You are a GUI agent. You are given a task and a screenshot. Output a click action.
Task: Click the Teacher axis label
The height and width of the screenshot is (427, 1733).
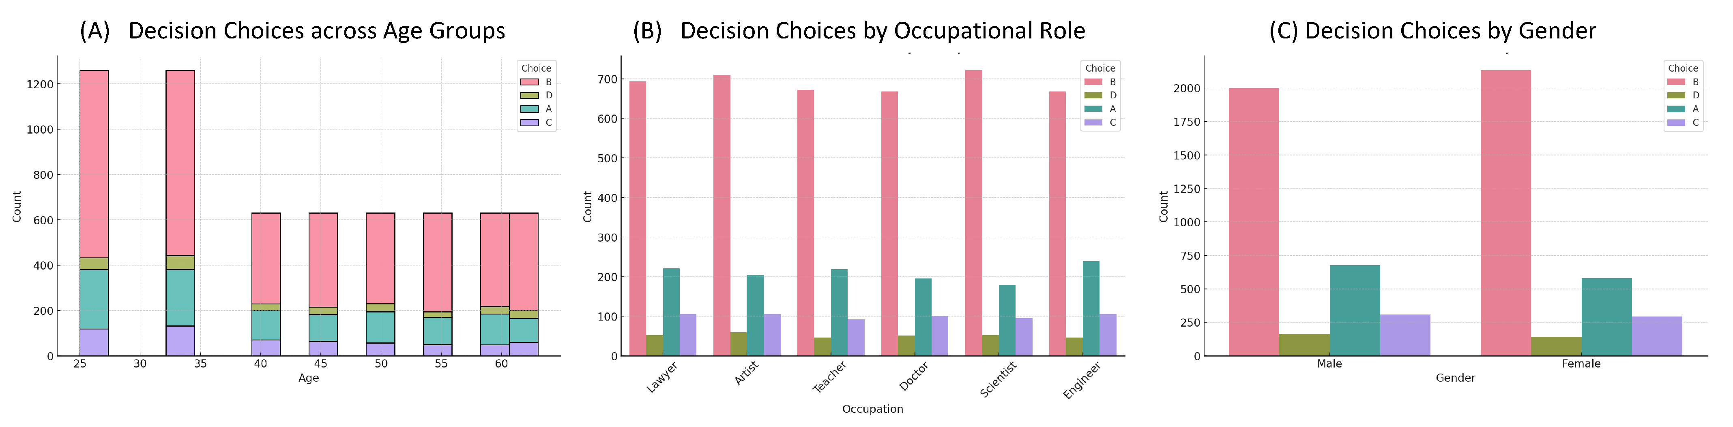(x=829, y=377)
